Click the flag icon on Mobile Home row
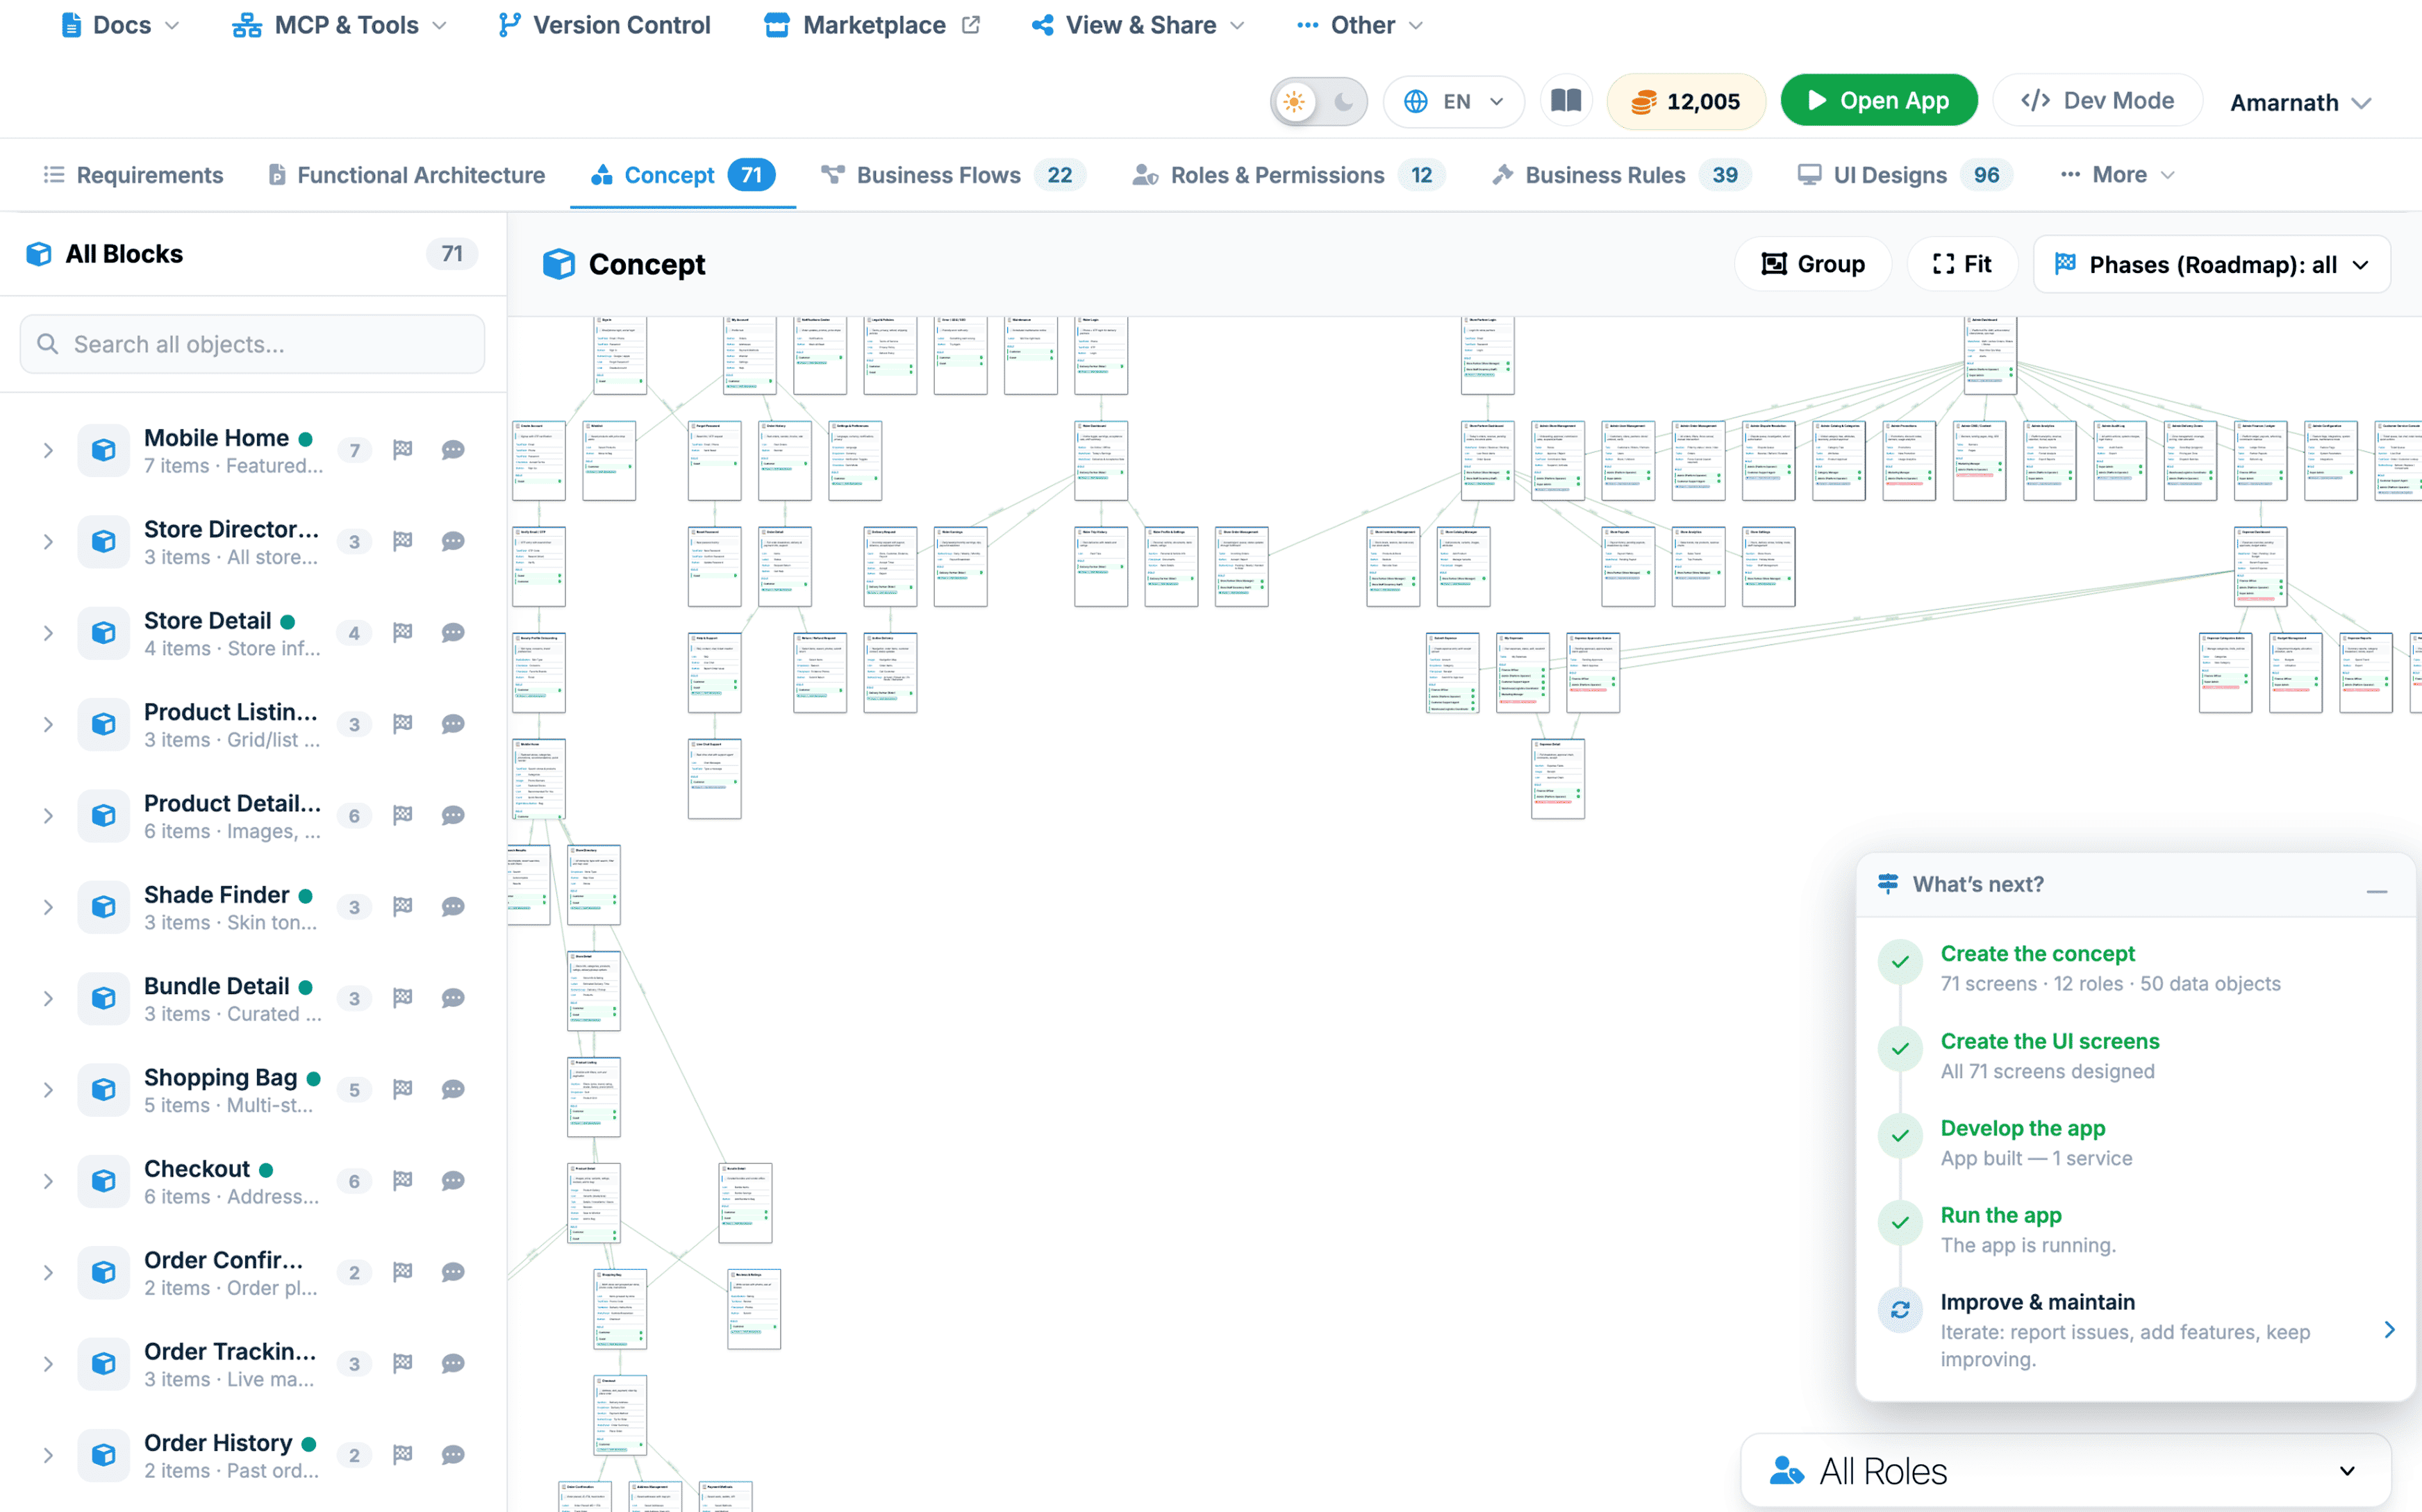The height and width of the screenshot is (1512, 2422). pyautogui.click(x=403, y=450)
